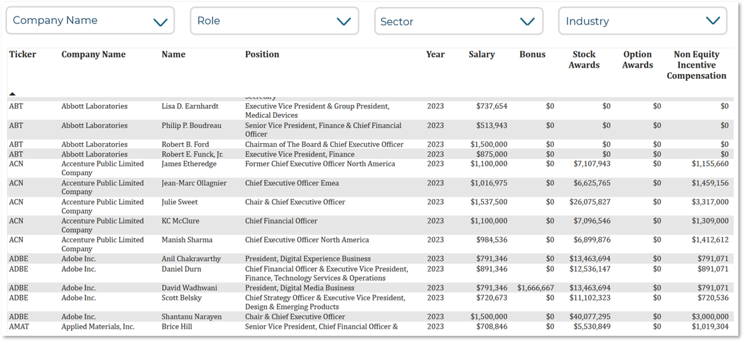This screenshot has height=341, width=744.
Task: Click the Ticker column header
Action: [x=23, y=54]
